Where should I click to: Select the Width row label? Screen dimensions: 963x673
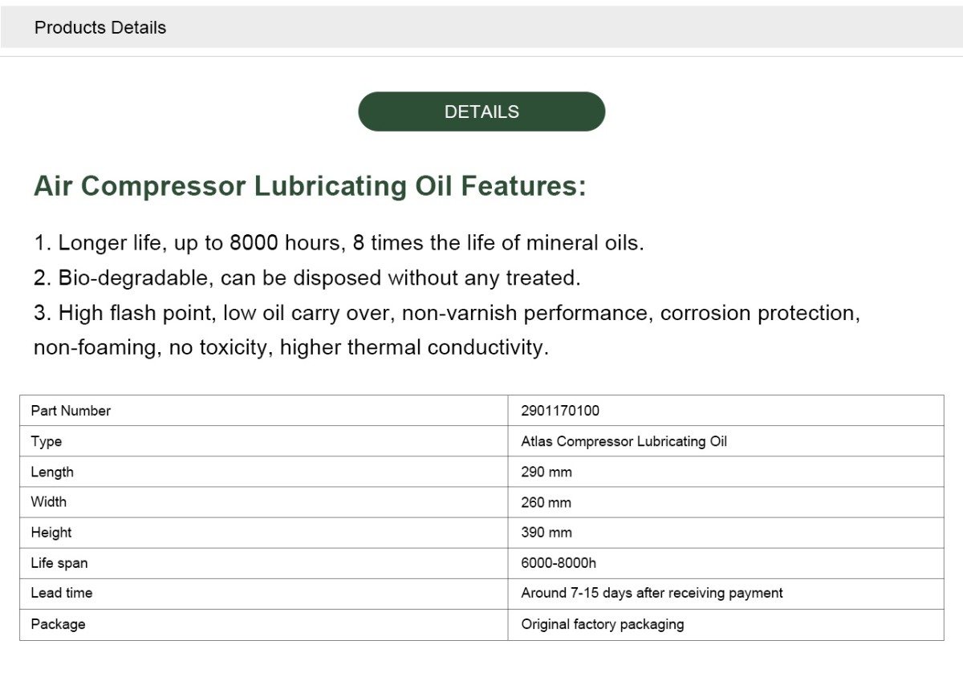[x=48, y=502]
